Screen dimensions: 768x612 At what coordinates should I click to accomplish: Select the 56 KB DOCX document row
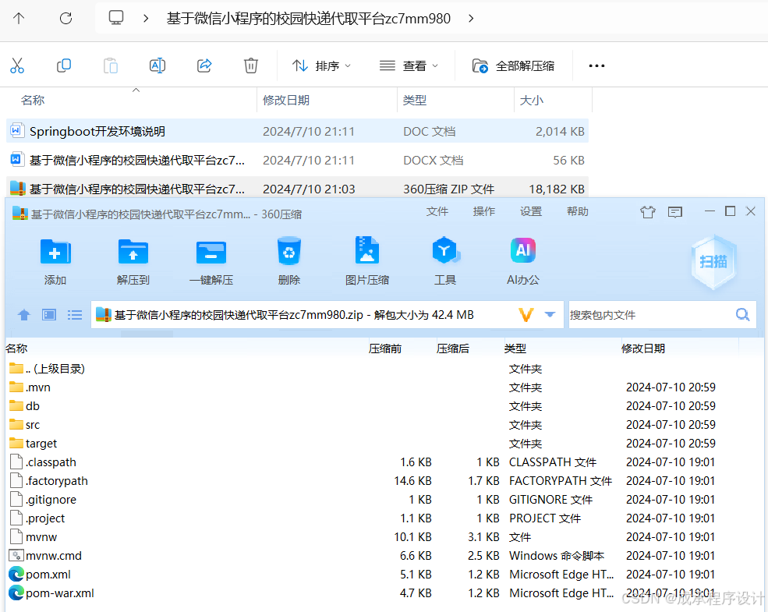(297, 160)
